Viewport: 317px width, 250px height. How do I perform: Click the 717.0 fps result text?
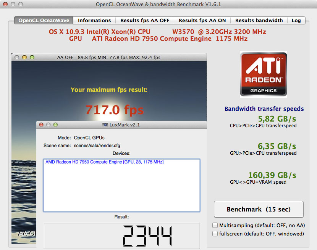coord(115,110)
